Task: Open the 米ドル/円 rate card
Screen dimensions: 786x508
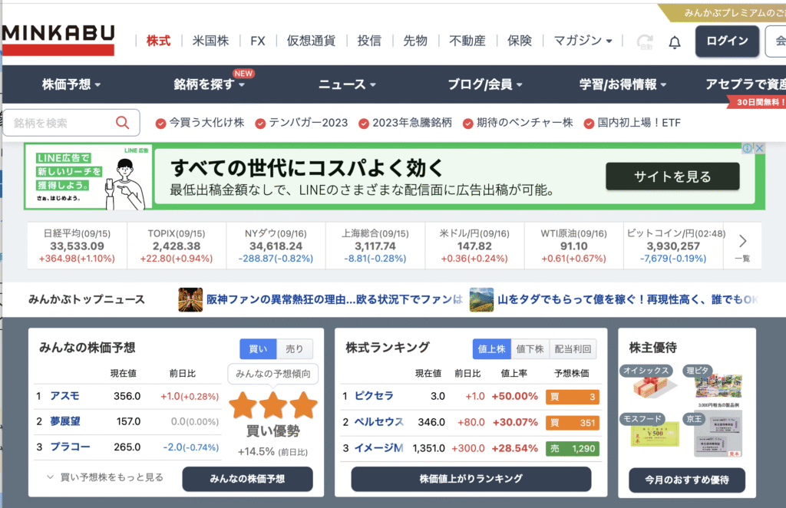Action: [474, 246]
